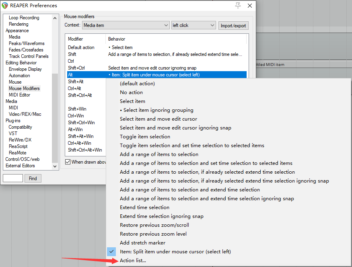Open the MIDI Editor preferences page
This screenshot has width=352, height=267.
coord(19,95)
